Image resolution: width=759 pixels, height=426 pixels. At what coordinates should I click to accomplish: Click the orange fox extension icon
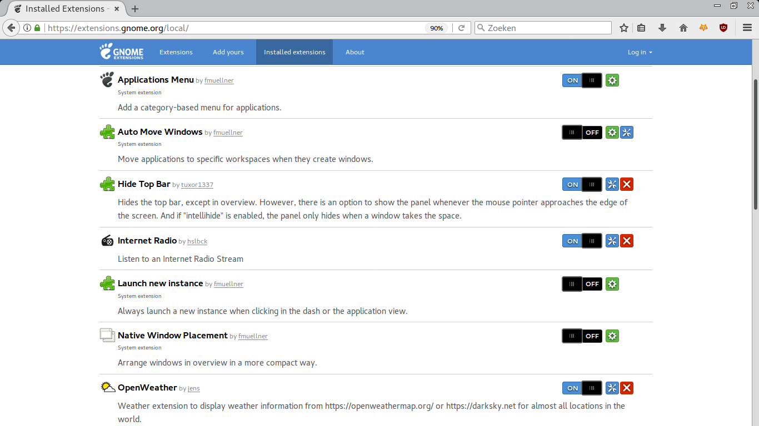click(x=703, y=28)
